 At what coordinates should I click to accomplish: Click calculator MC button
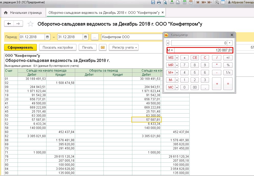[171, 87]
